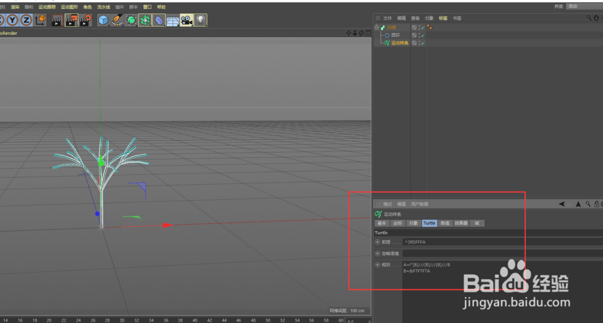The image size is (603, 323).
Task: Switch to the 对象 tab
Action: pos(414,223)
